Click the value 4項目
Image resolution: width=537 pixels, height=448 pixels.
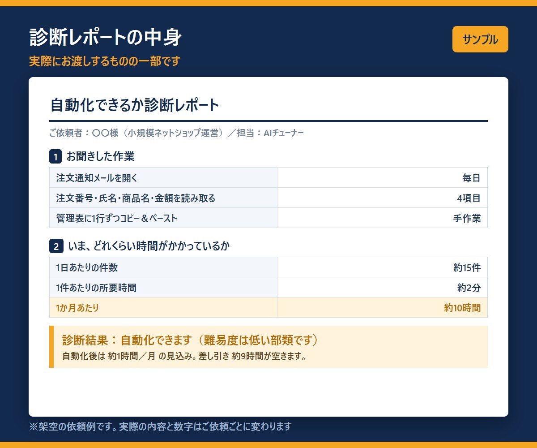(469, 198)
